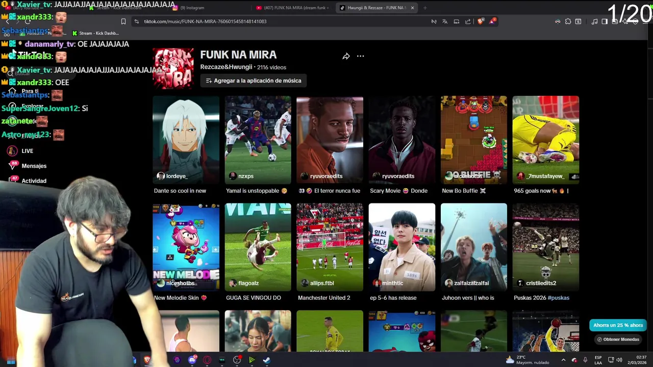Click the FUNK NA MIRA album cover

pos(173,68)
